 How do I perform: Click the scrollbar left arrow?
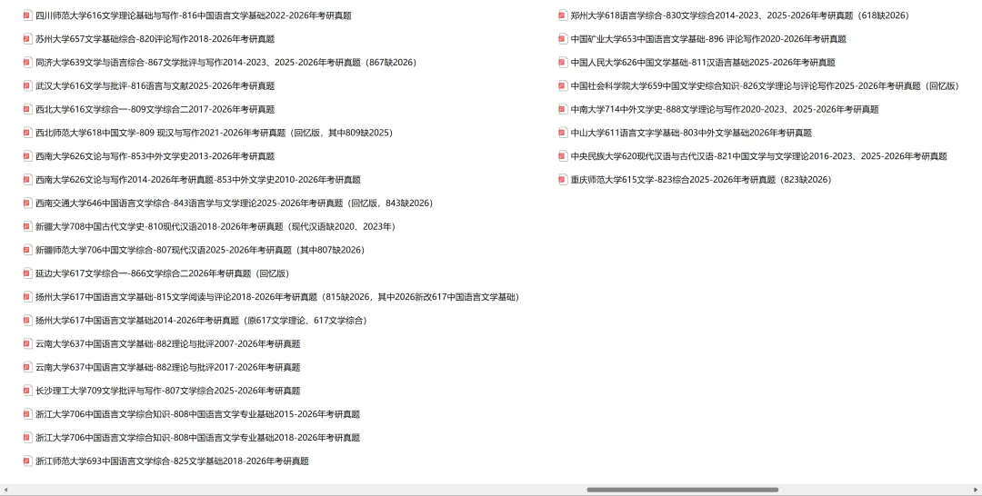[x=5, y=490]
